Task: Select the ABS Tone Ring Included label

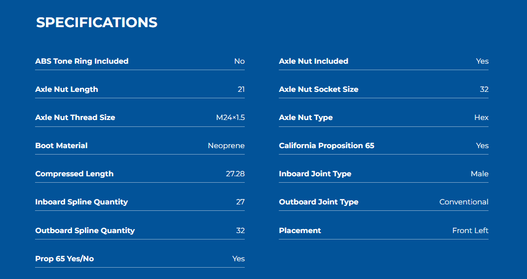Action: tap(82, 61)
